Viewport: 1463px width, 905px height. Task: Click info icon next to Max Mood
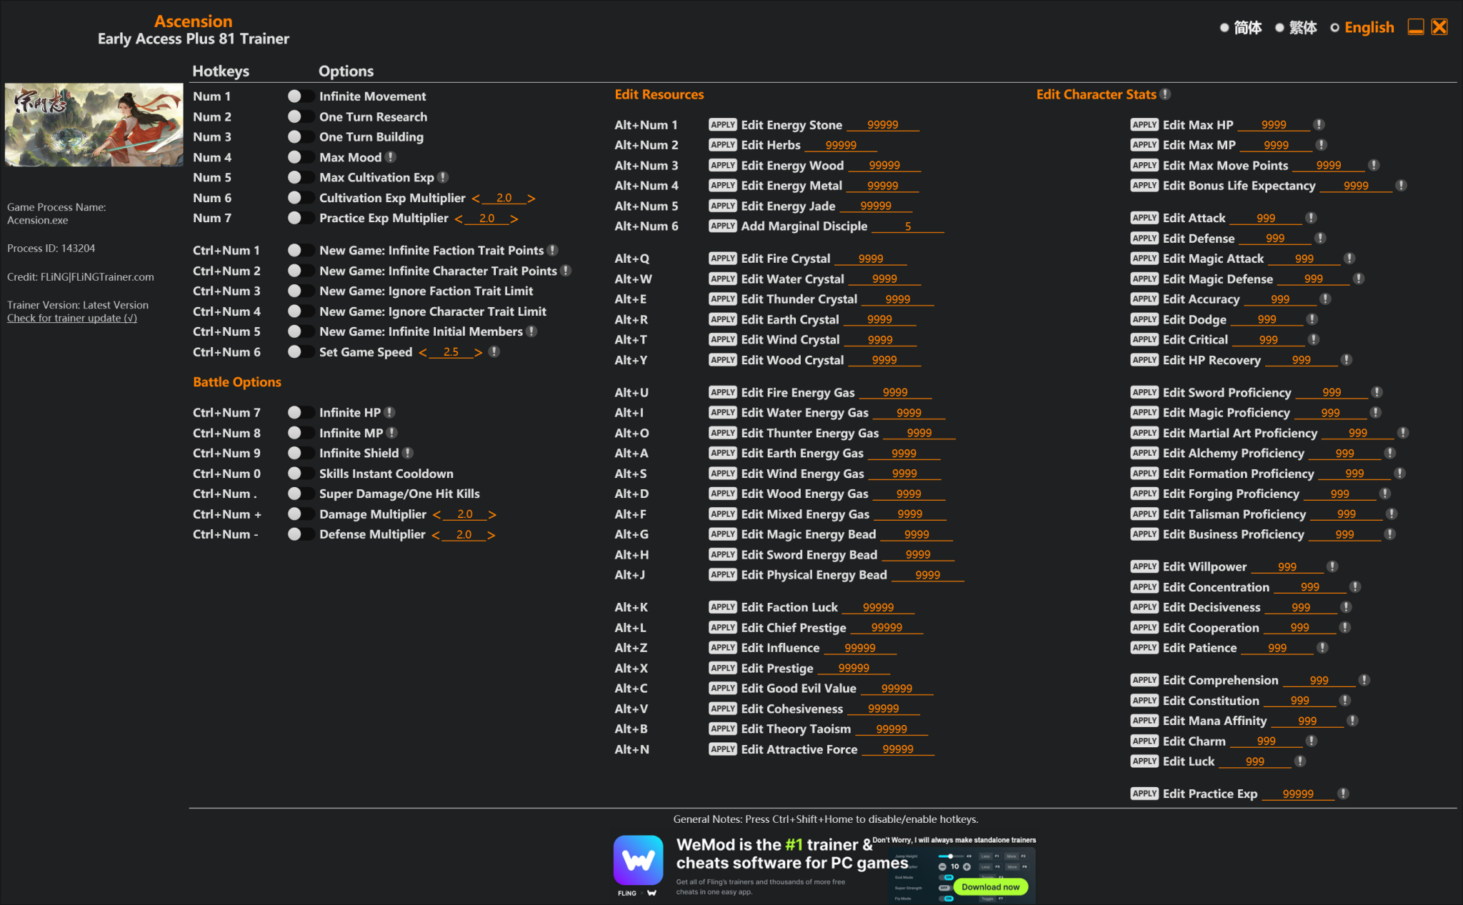pyautogui.click(x=391, y=157)
